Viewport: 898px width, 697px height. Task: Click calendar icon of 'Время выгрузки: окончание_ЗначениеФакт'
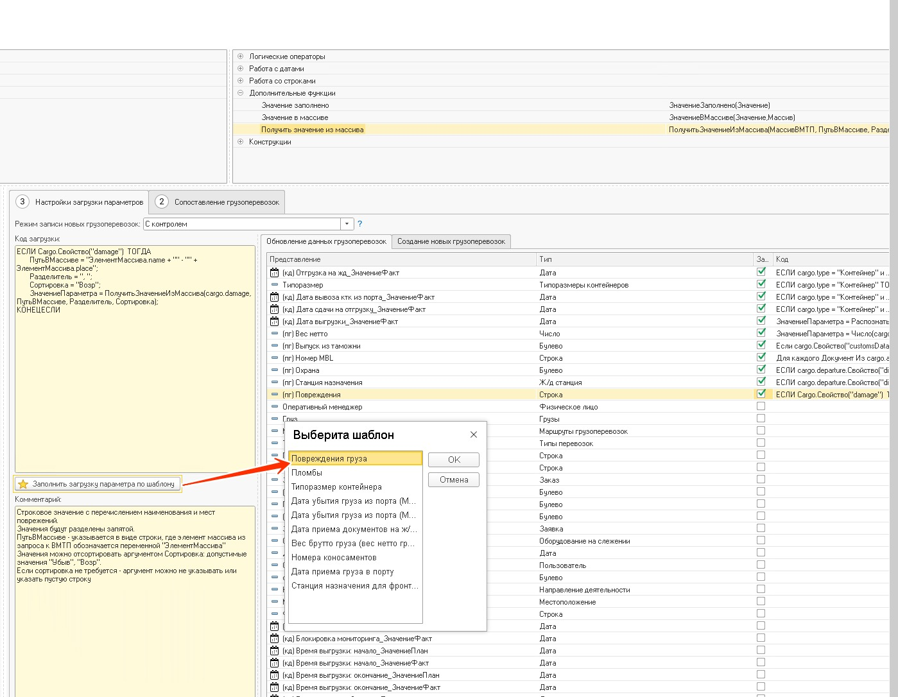tap(275, 687)
